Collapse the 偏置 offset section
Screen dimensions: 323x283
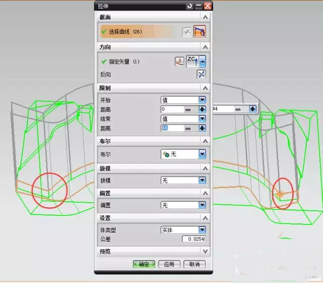tap(205, 193)
